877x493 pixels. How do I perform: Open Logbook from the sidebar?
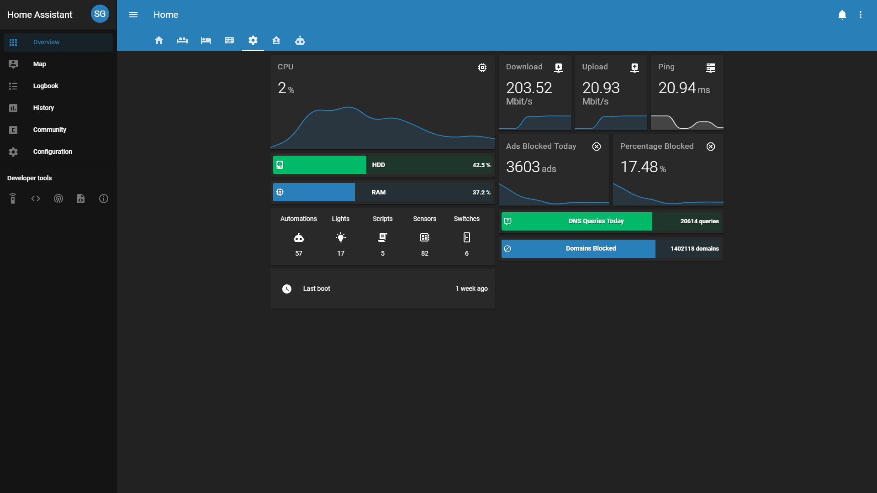pyautogui.click(x=46, y=86)
